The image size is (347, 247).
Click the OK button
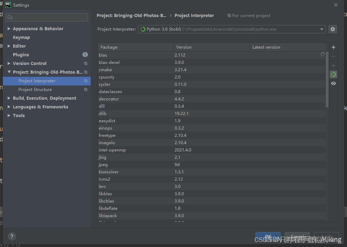coord(268,236)
